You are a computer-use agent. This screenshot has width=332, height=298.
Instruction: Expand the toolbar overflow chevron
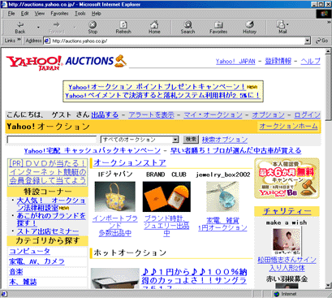coord(329,23)
